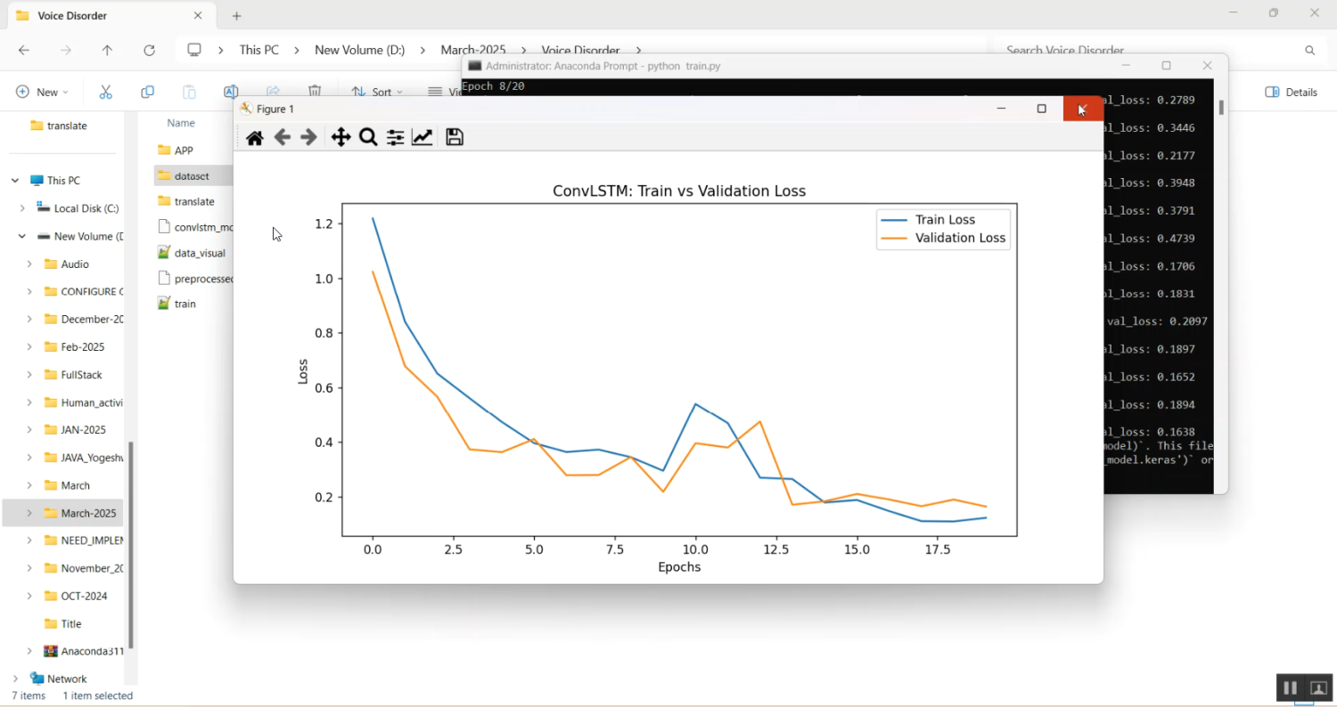The height and width of the screenshot is (707, 1337).
Task: Collapse the New Volume drive node
Action: (22, 237)
